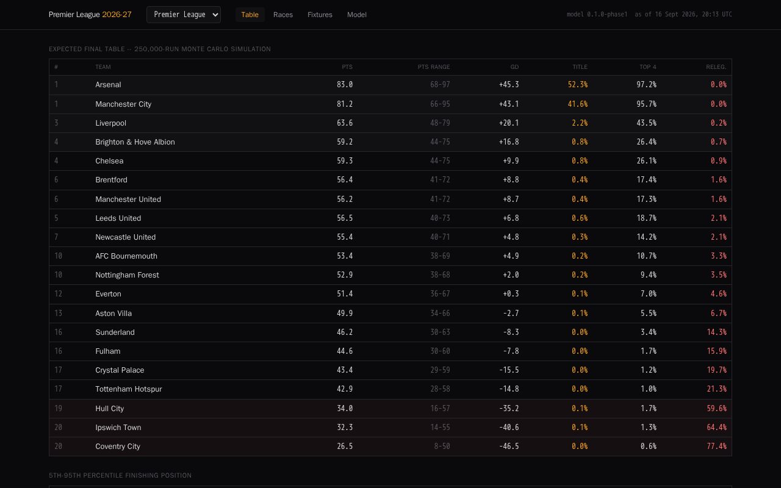
Task: Select Ipswich Town team name
Action: (x=118, y=428)
